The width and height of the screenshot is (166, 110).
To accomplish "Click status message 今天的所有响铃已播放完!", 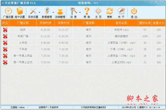I will (94, 107).
